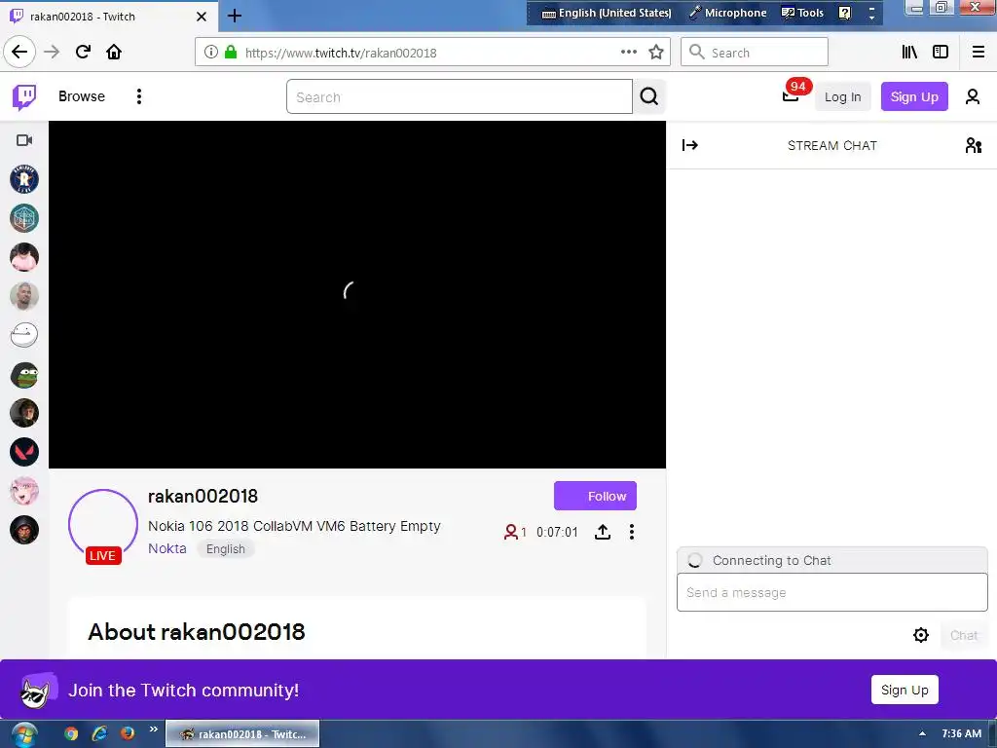
Task: Open the Browse page
Action: pos(82,96)
